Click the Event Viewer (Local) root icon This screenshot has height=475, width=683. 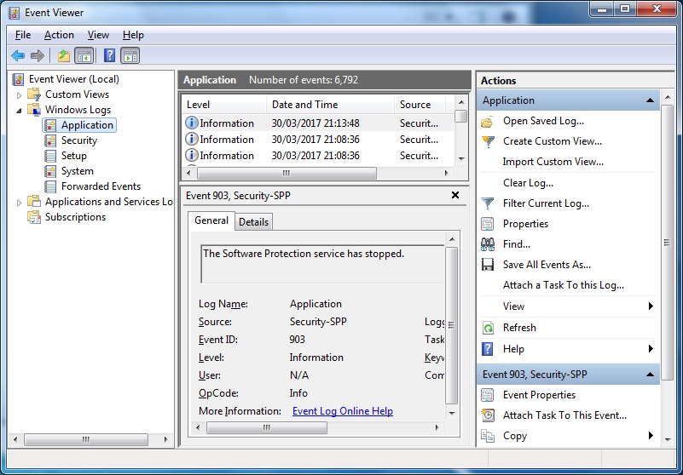tap(18, 79)
